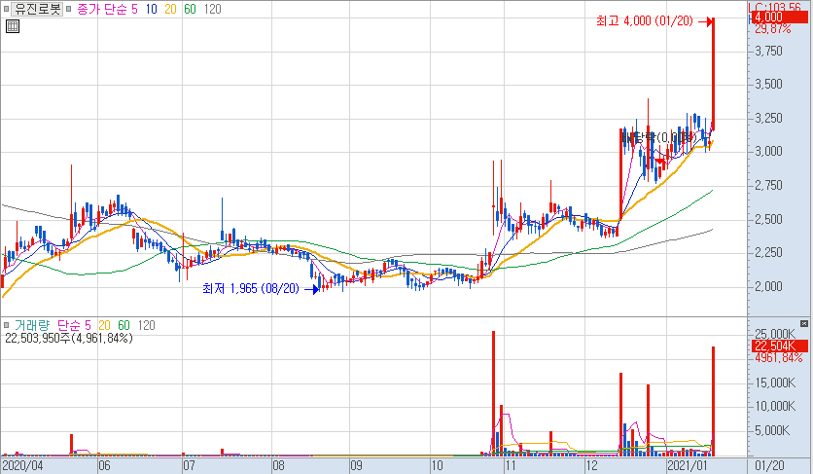Click the 10 month label on date axis
813x474 pixels.
click(x=437, y=465)
